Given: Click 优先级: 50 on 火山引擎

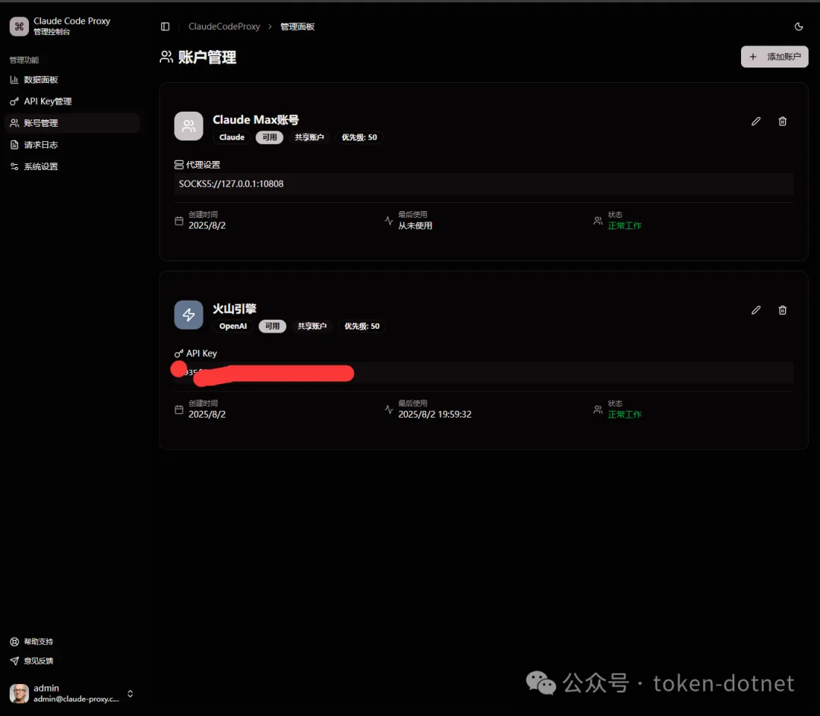Looking at the screenshot, I should point(362,326).
